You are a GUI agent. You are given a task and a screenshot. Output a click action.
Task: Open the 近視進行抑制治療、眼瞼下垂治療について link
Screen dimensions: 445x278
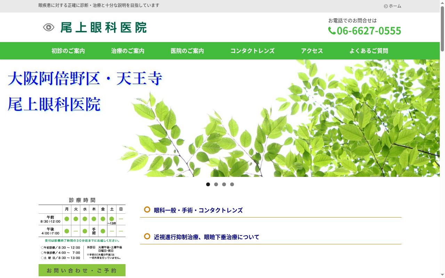pos(207,237)
